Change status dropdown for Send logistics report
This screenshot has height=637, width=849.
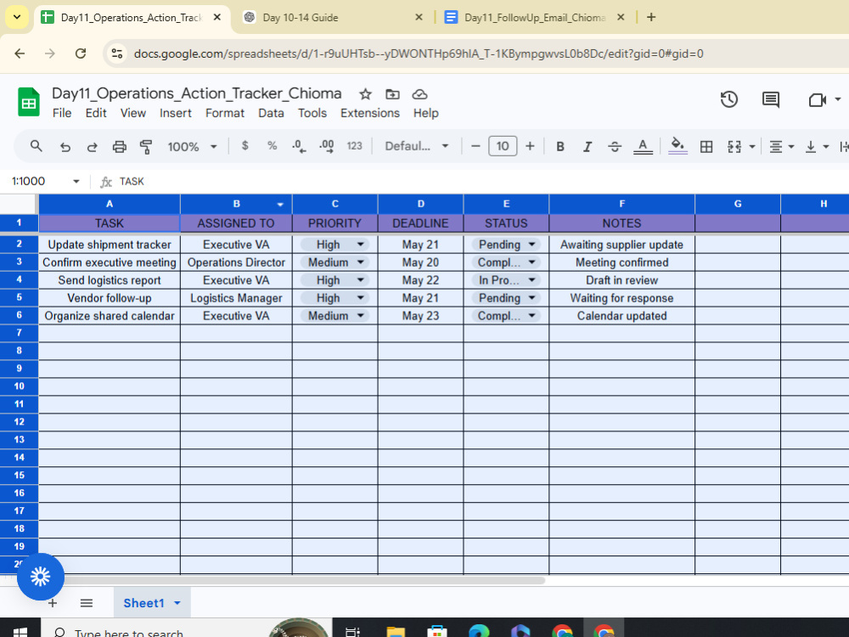pos(506,280)
